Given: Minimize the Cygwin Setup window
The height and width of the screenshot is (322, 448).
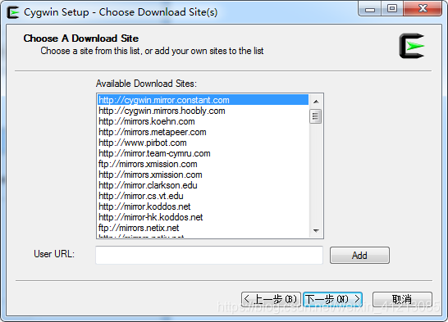Looking at the screenshot, I should pos(370,9).
